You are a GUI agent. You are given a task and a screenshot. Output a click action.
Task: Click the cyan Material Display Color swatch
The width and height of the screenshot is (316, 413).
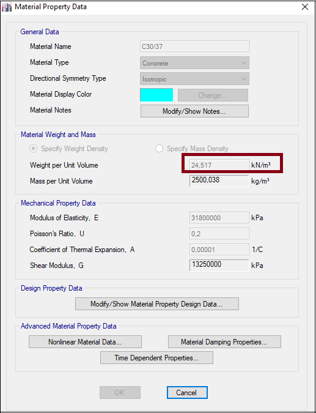pyautogui.click(x=156, y=95)
